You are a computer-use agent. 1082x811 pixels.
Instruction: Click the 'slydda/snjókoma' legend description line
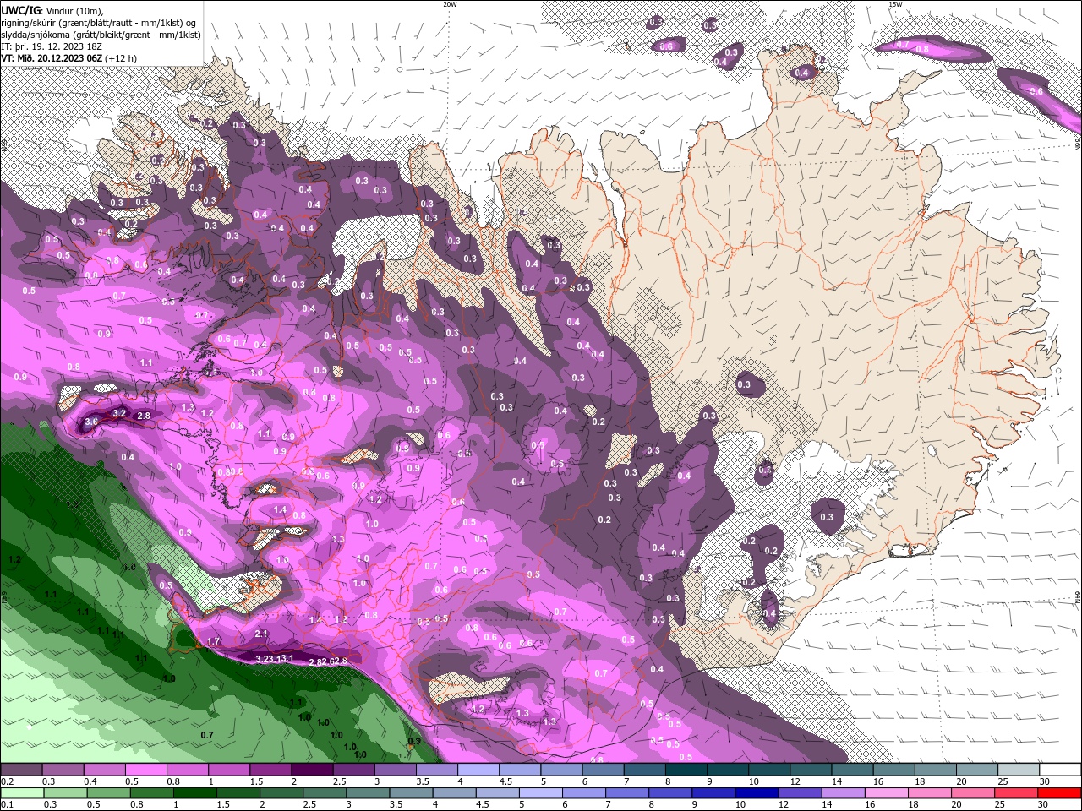pos(101,34)
